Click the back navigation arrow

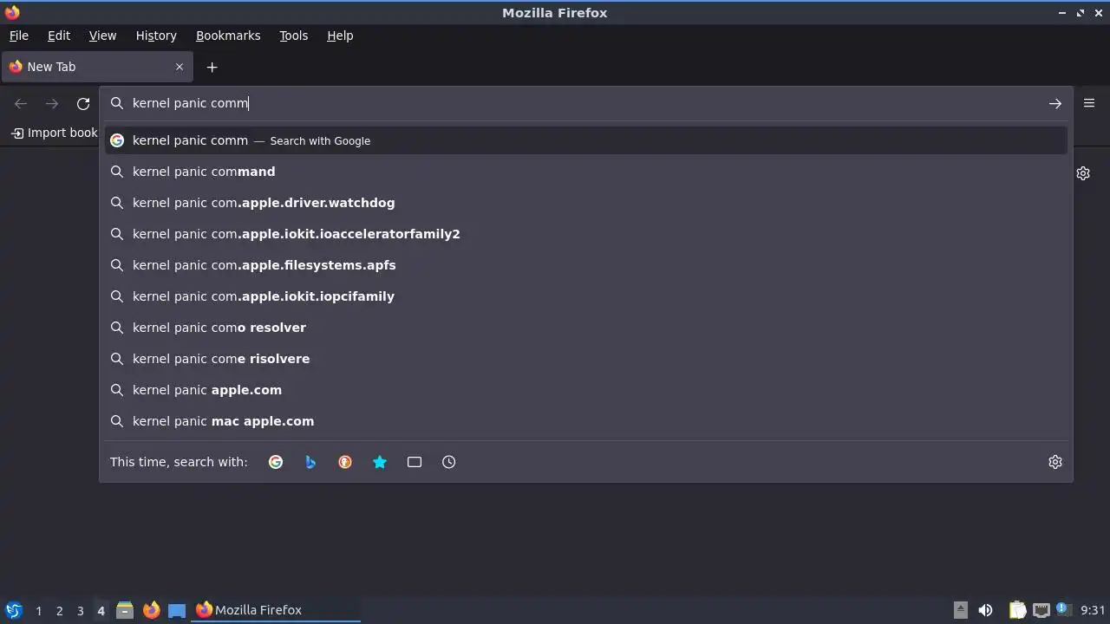21,103
